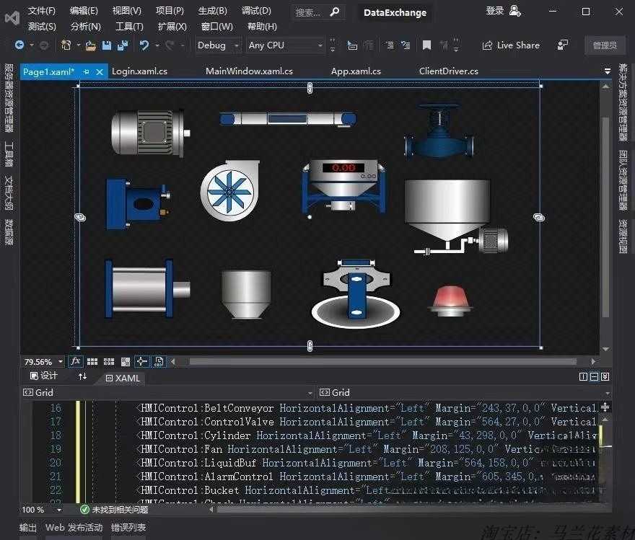
Task: Open the code editor 100% zoom dropdown
Action: pos(59,510)
